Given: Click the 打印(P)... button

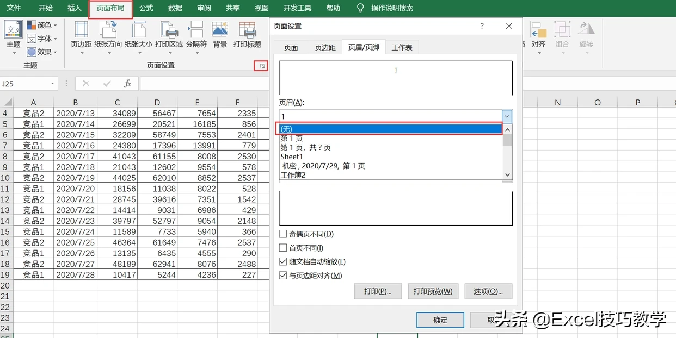Looking at the screenshot, I should click(378, 291).
